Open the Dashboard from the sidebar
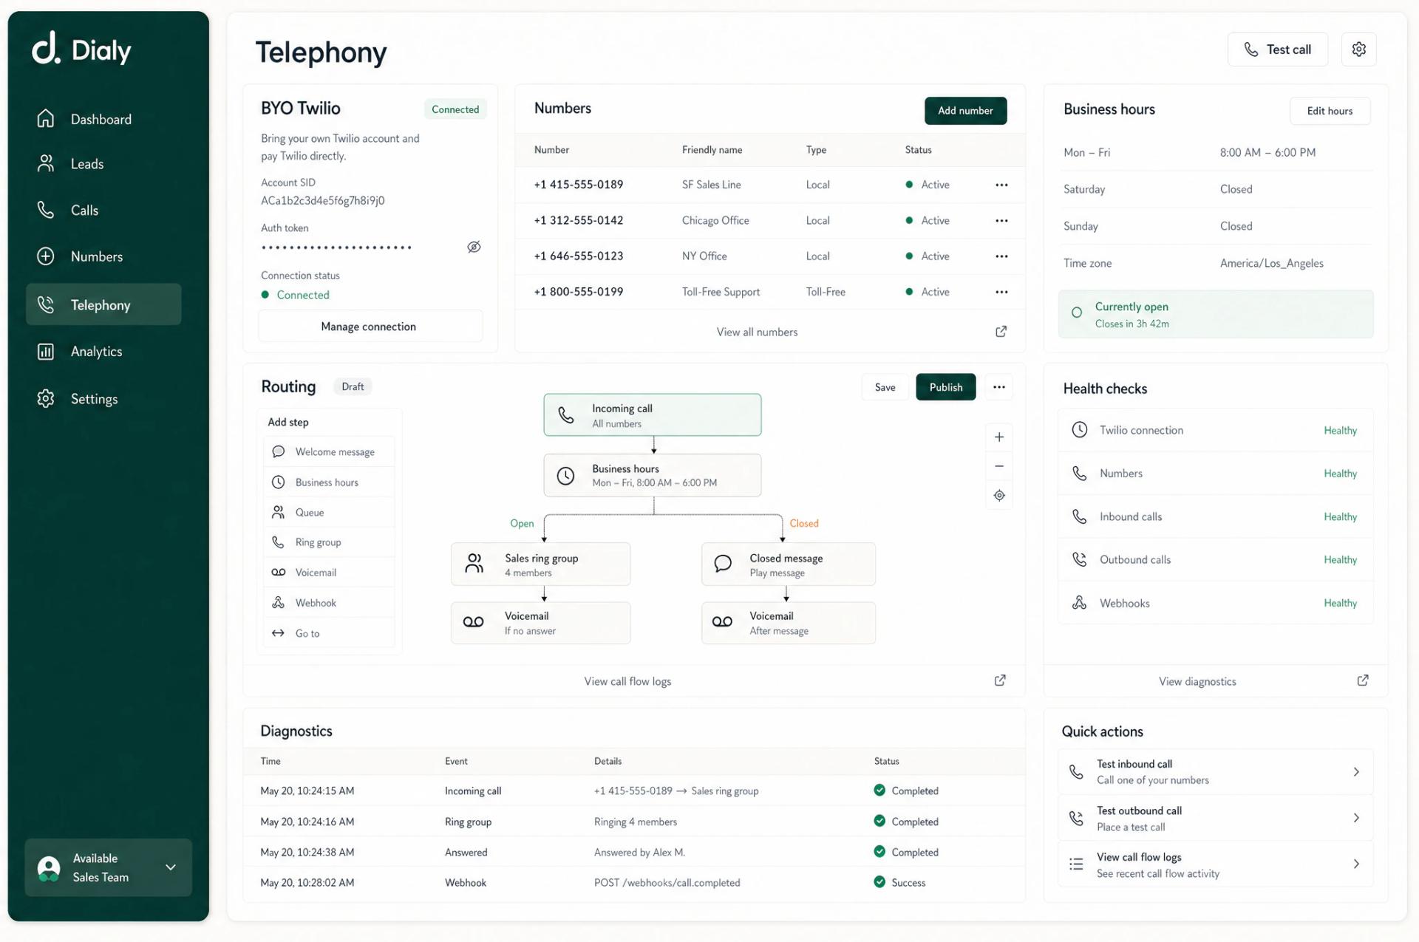Screen dimensions: 1419x942 tap(101, 118)
